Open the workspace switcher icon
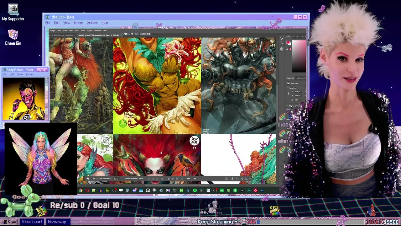Viewport: 401px width, 226px height. (247, 179)
